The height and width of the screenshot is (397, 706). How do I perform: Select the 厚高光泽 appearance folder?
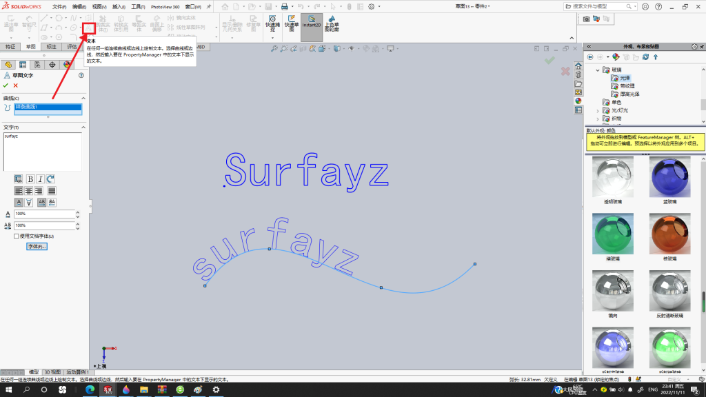tap(625, 94)
